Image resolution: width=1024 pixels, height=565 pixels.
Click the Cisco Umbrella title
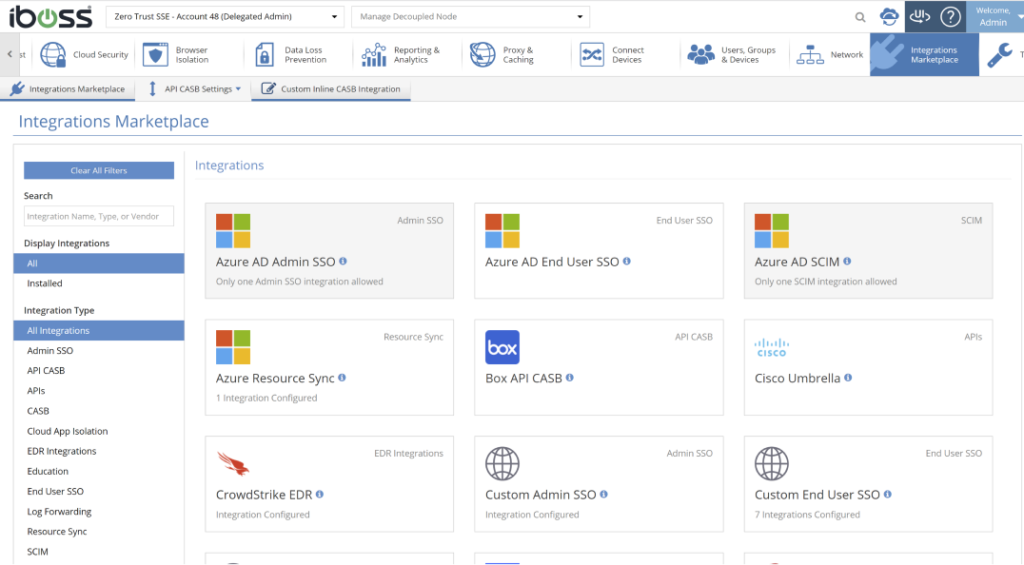click(x=798, y=378)
